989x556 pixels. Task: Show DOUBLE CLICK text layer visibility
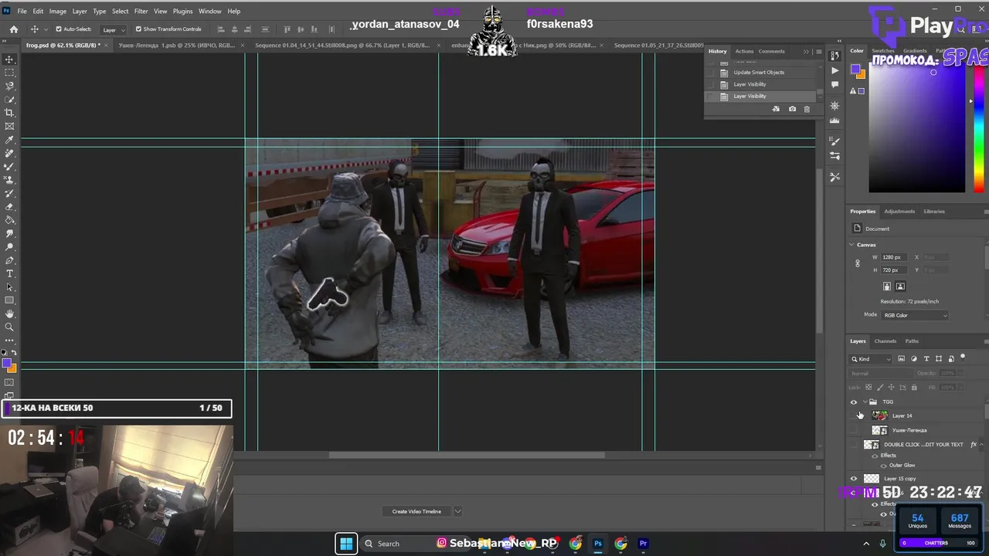[x=854, y=445]
